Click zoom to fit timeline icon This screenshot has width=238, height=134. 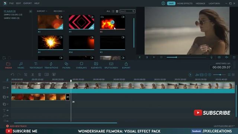point(202,74)
